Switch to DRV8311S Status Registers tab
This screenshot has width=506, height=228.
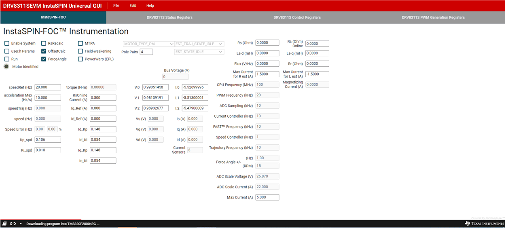[x=169, y=17]
